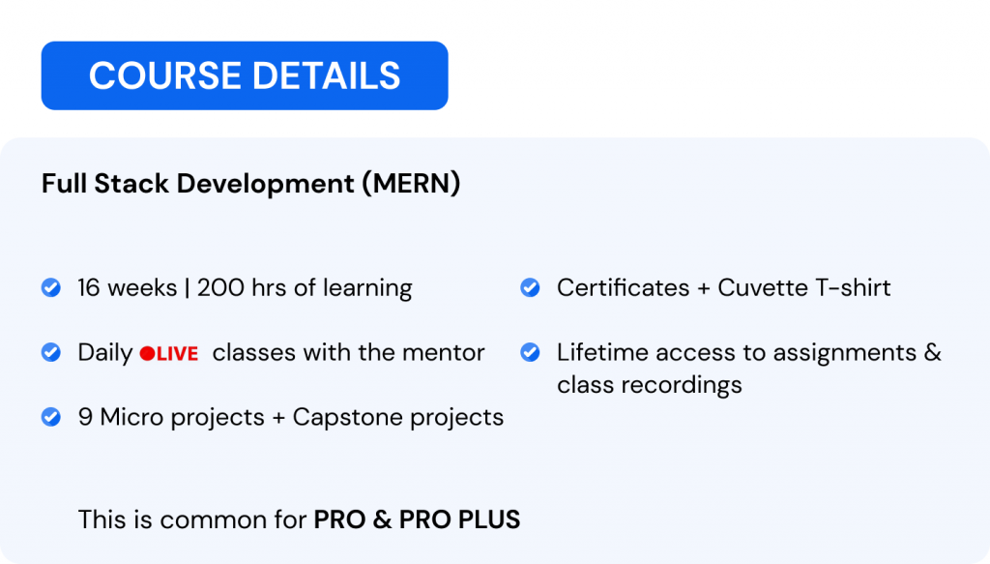Click the blue COURSE DETAILS button
Screen dimensions: 990x564
tap(245, 75)
